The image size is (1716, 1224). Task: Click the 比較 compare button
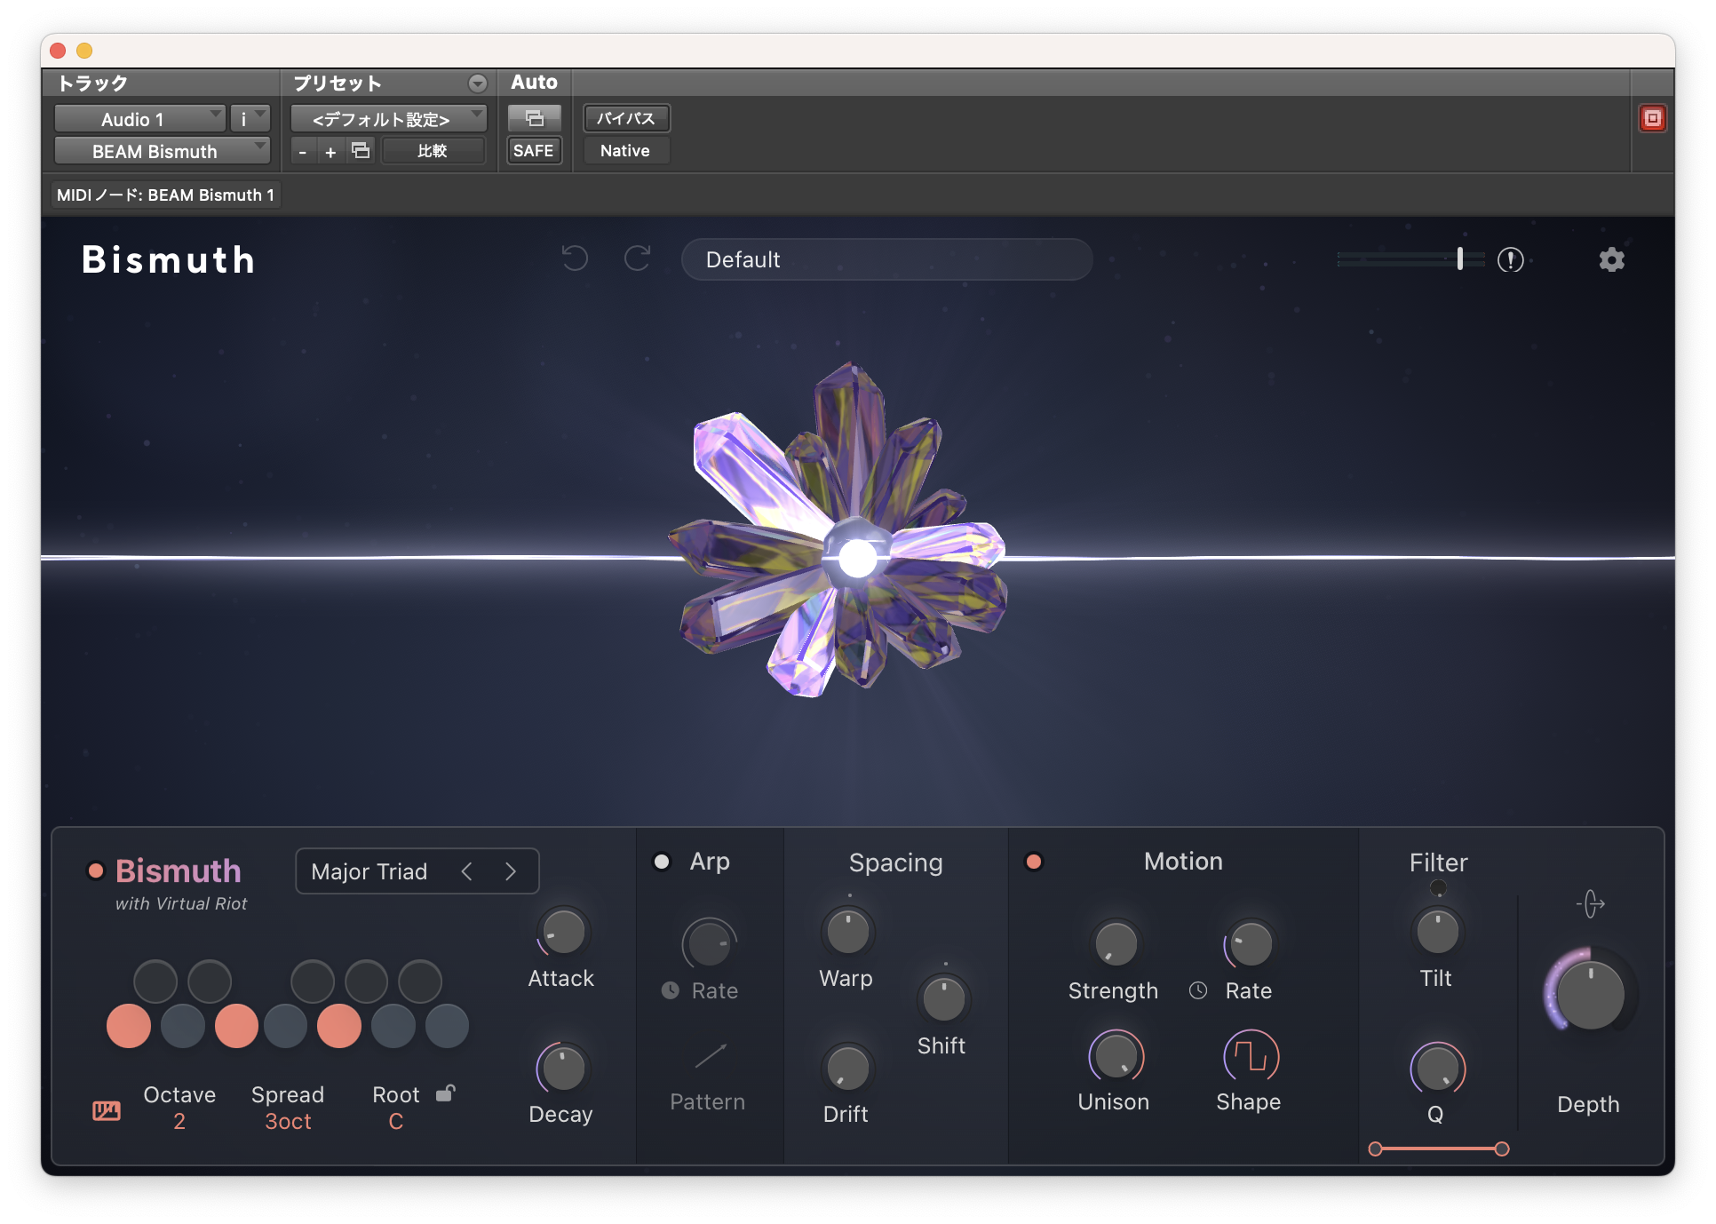[433, 151]
